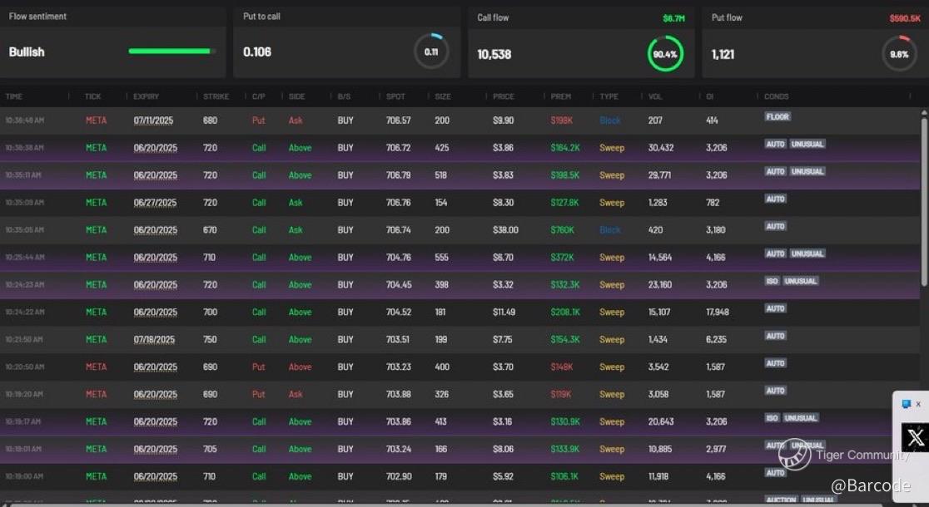Click the 750 strike cell

click(x=210, y=339)
